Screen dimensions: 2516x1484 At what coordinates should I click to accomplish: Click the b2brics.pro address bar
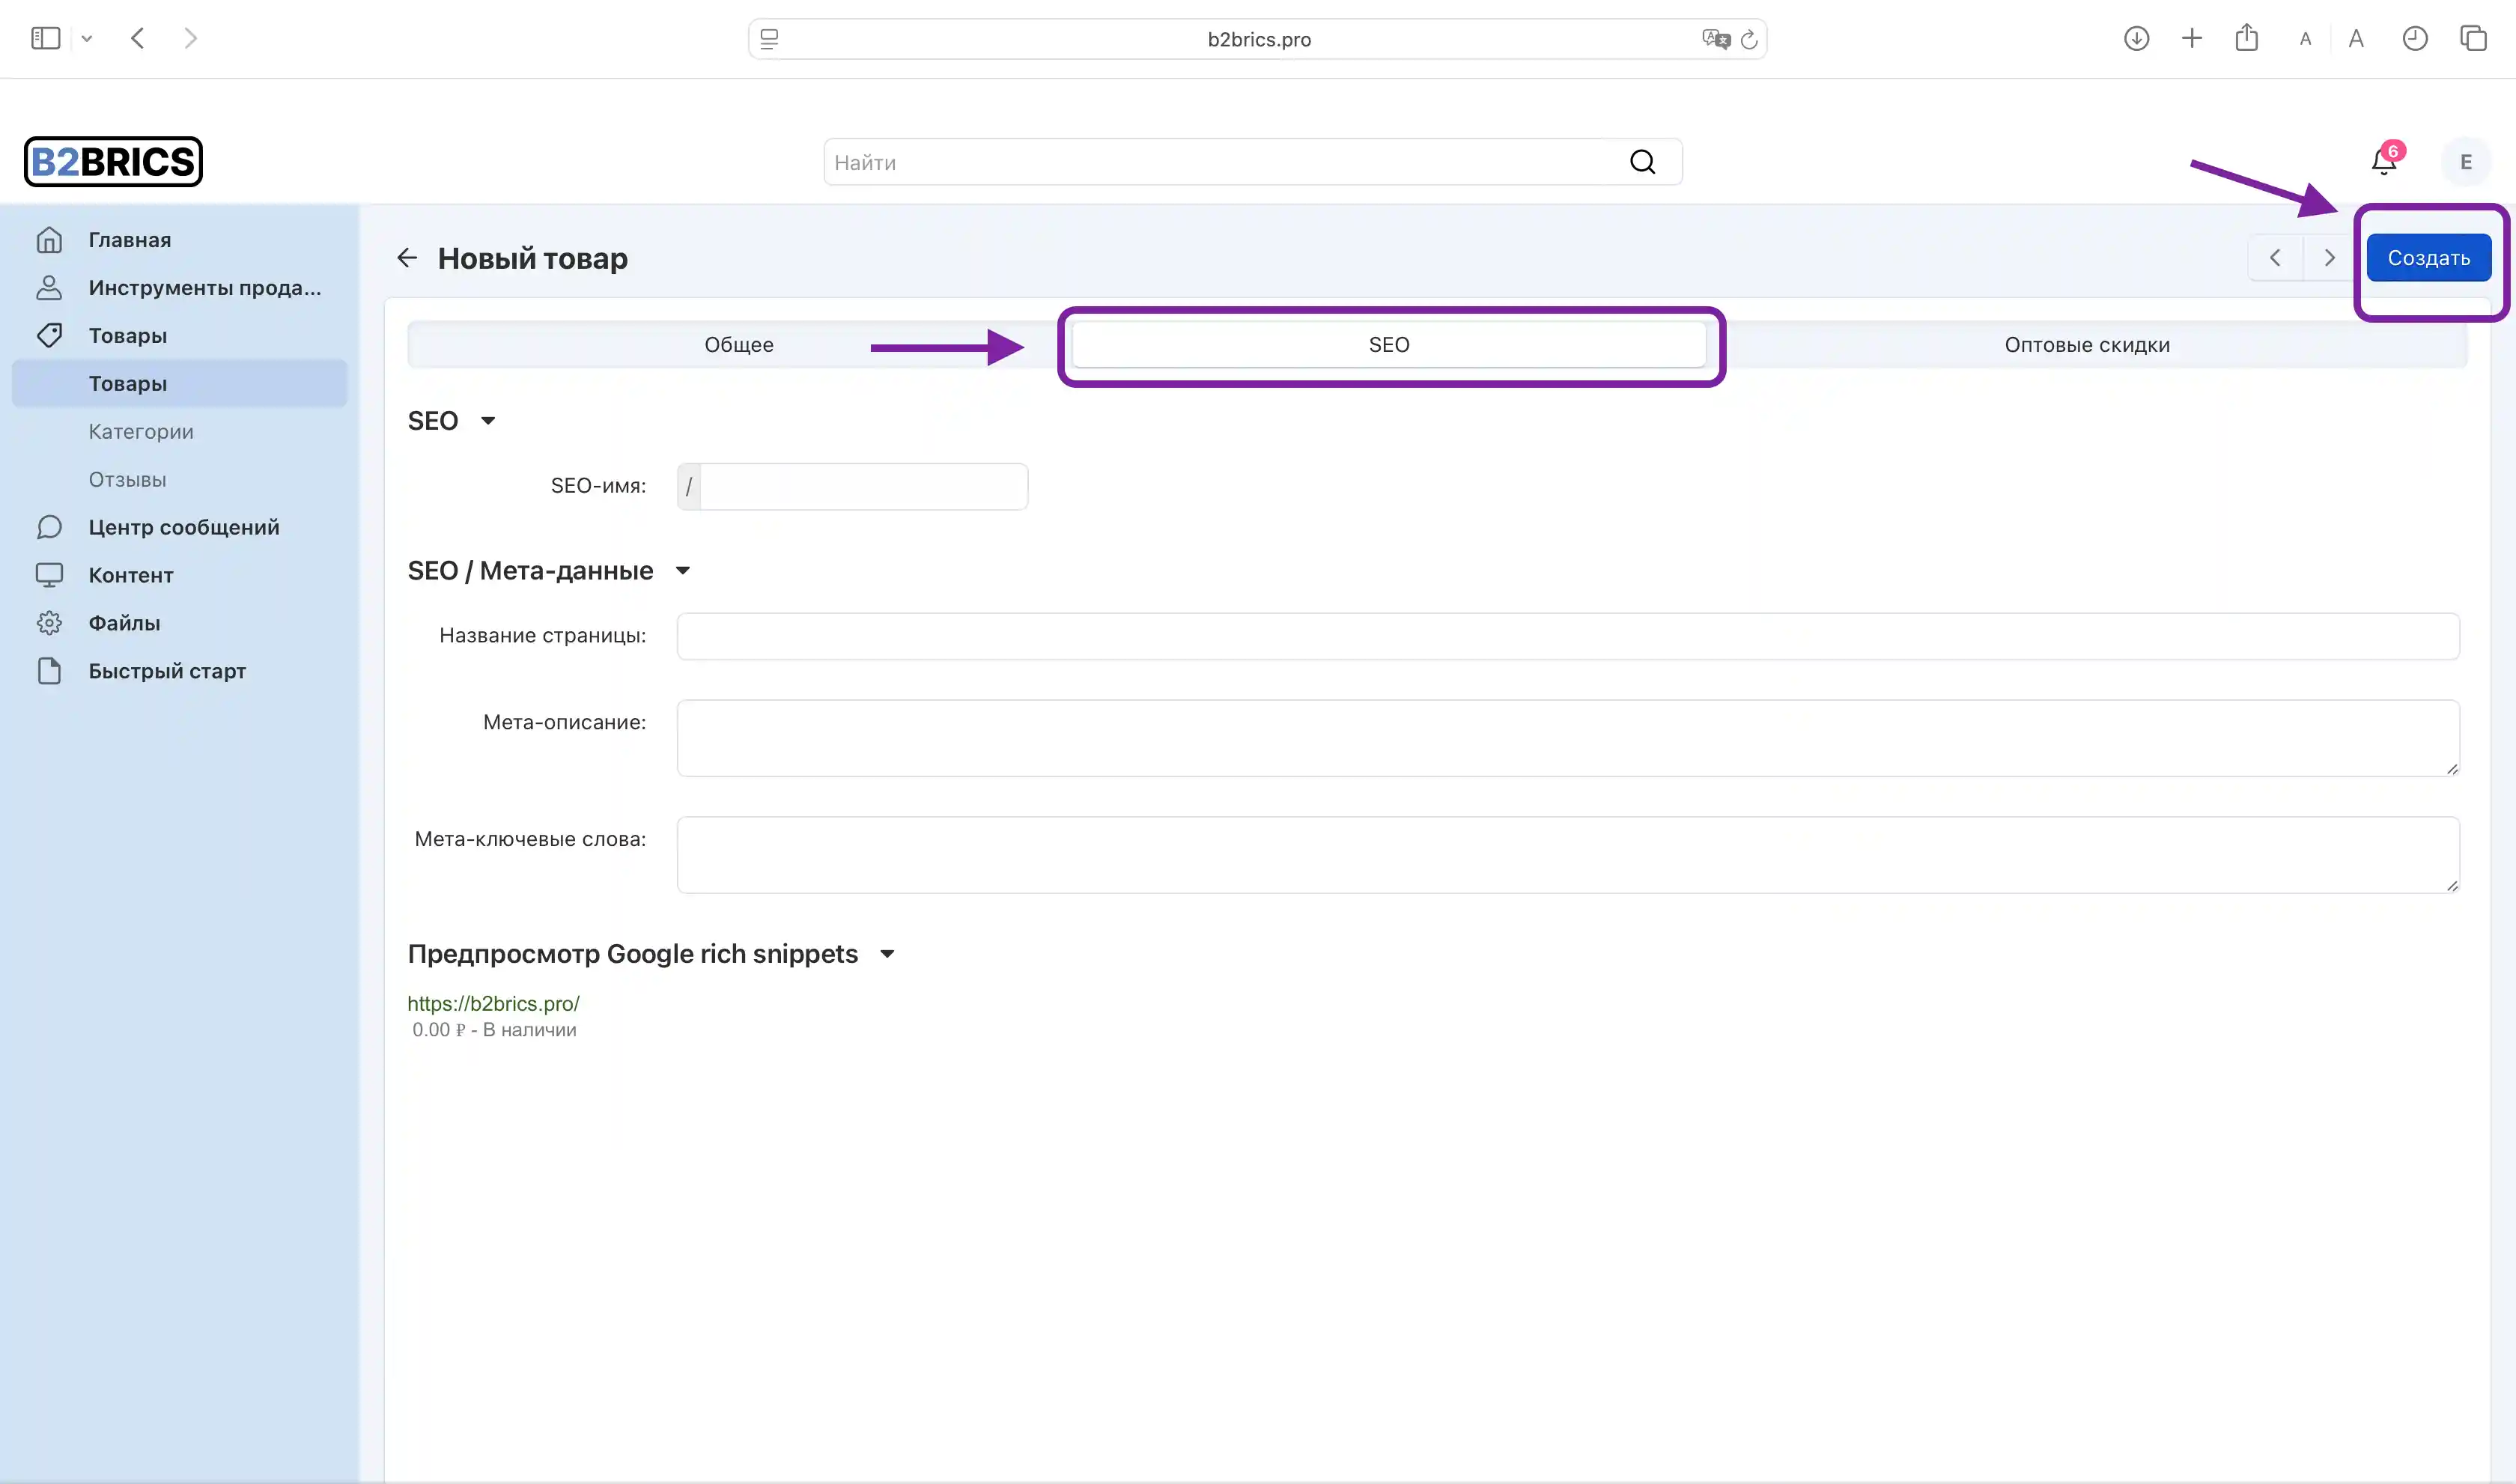coord(1257,39)
